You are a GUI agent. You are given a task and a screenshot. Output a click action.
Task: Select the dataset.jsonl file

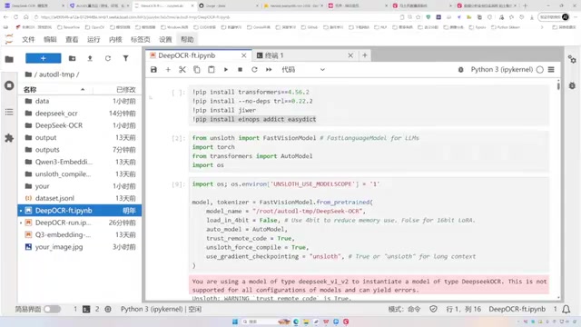[x=80, y=198]
